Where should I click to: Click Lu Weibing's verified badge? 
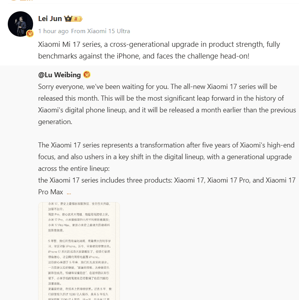pyautogui.click(x=87, y=75)
